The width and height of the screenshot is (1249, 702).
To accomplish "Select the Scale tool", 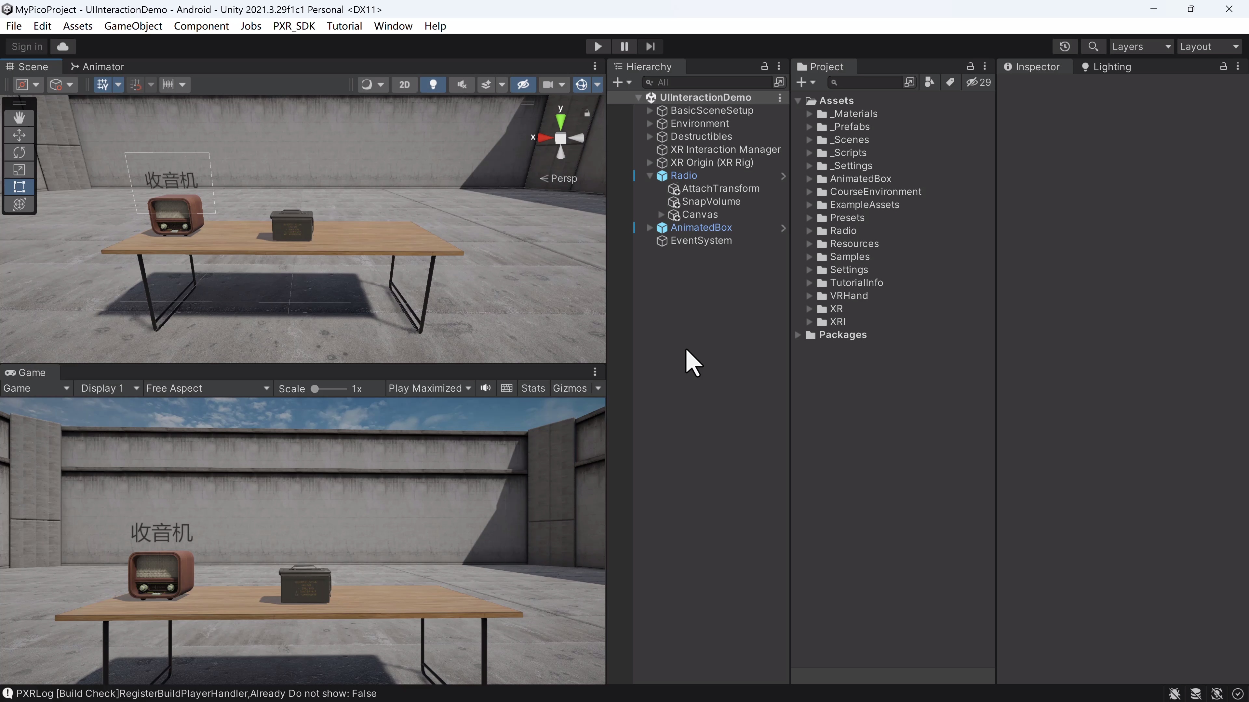I will (20, 170).
